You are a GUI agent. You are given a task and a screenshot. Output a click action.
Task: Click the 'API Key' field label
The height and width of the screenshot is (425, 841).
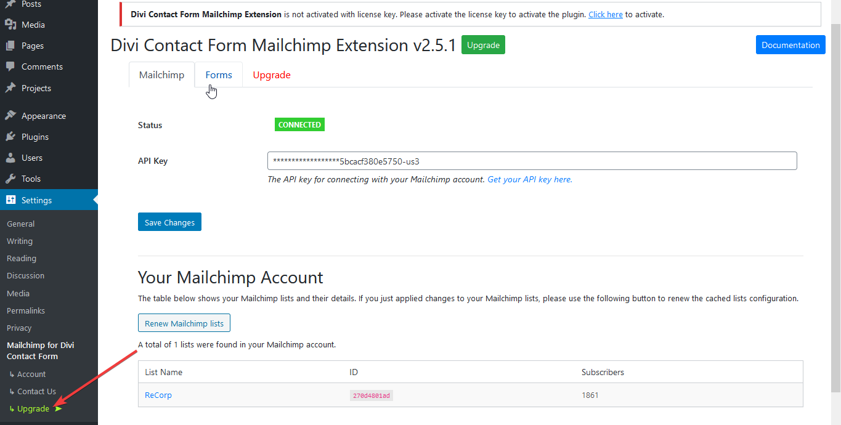pos(153,161)
